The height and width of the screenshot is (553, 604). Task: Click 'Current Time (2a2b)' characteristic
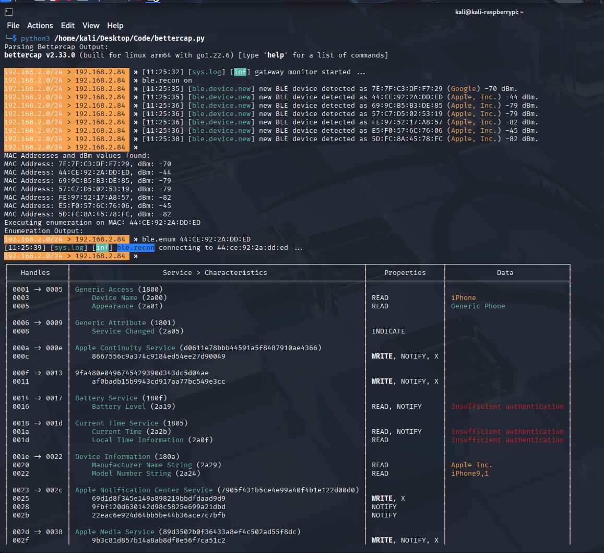pyautogui.click(x=132, y=432)
